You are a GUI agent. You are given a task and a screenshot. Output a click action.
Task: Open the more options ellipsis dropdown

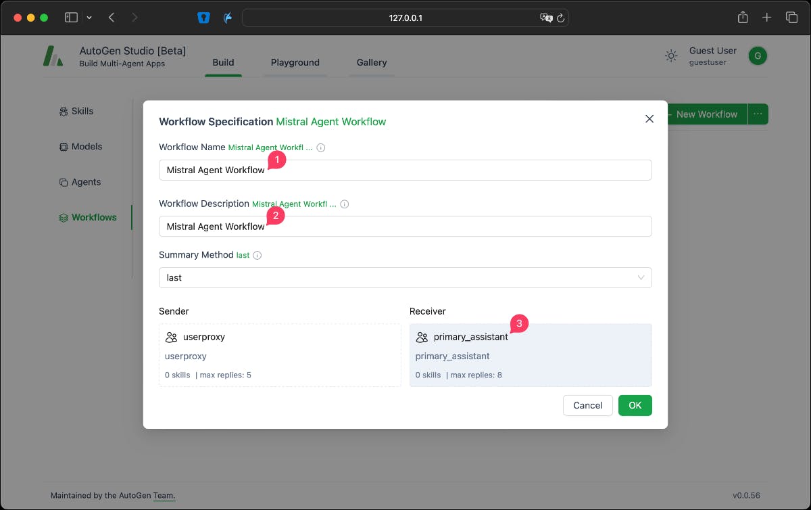(x=758, y=114)
